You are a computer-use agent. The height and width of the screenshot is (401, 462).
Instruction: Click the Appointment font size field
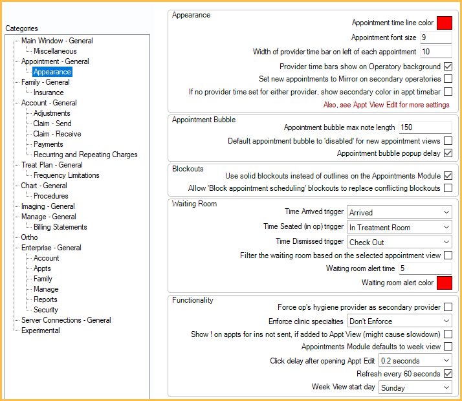point(435,38)
